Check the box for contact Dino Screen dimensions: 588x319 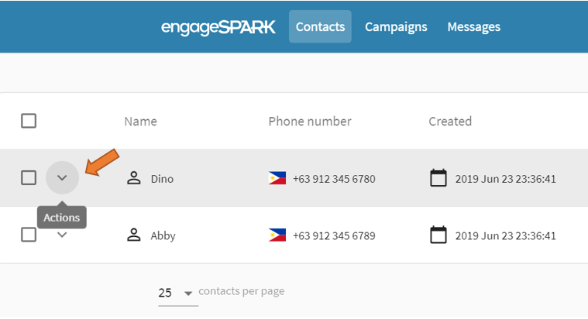(x=29, y=178)
